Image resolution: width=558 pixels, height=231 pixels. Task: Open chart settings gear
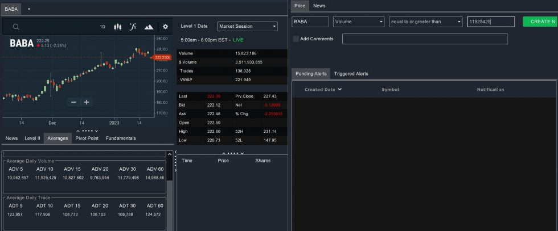tap(165, 27)
